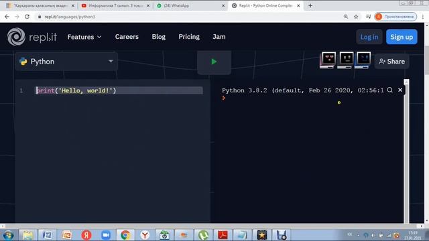Click the padlock site info icon
Image resolution: width=429 pixels, height=241 pixels.
pos(40,17)
